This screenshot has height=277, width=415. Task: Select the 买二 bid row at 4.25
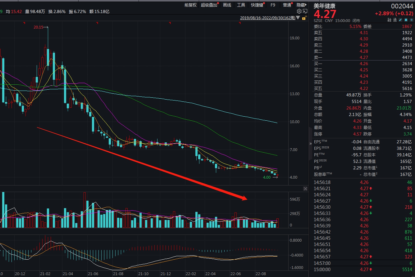[x=363, y=70]
